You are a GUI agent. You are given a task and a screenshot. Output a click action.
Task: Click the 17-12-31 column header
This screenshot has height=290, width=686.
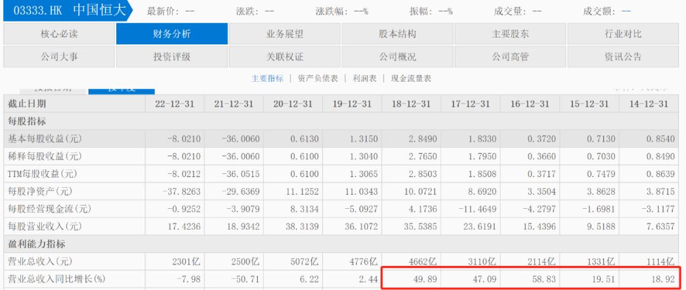point(470,104)
